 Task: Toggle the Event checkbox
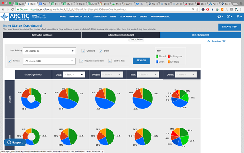[x=100, y=51]
